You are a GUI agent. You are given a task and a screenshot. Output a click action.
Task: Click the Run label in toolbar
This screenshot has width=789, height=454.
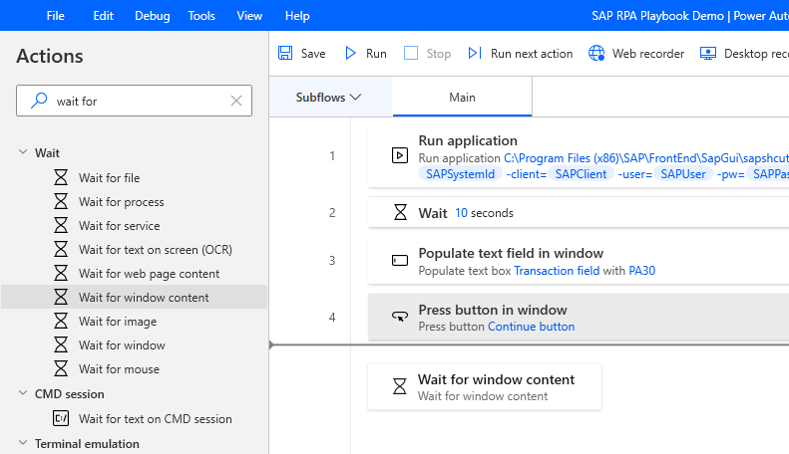coord(376,53)
